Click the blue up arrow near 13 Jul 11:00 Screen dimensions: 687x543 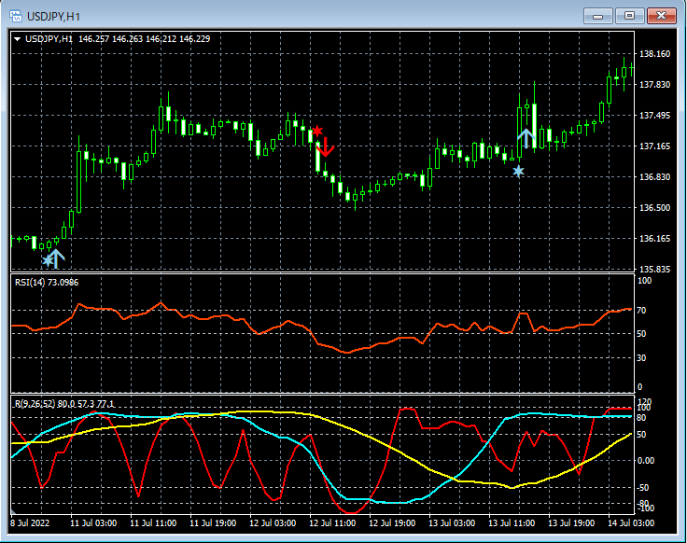pos(526,138)
